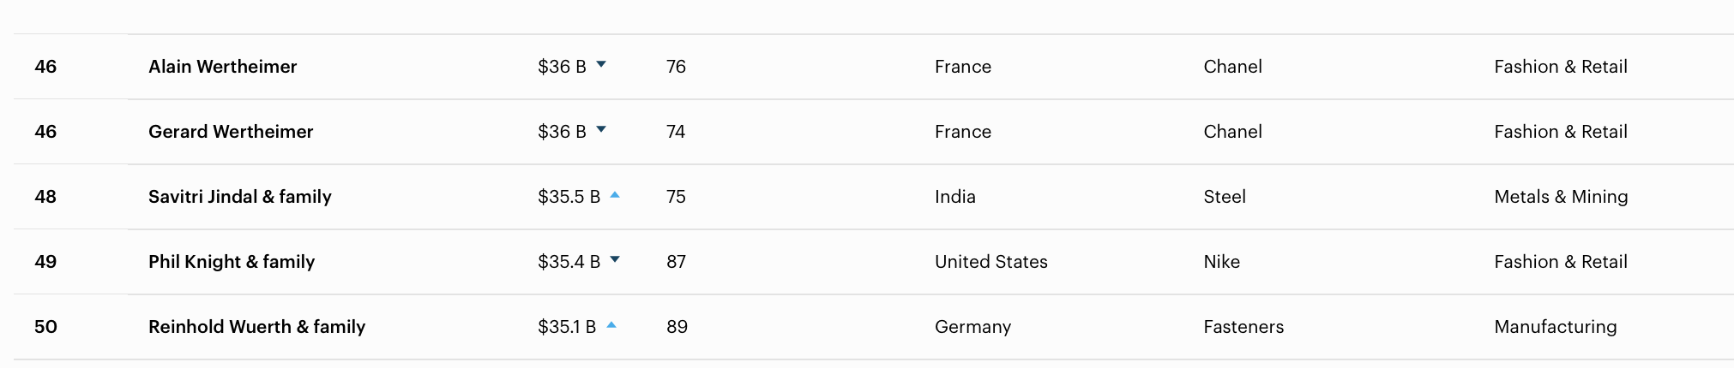Click the down arrow next to $35.4 B
Screen dimensions: 1734x368
click(x=615, y=259)
